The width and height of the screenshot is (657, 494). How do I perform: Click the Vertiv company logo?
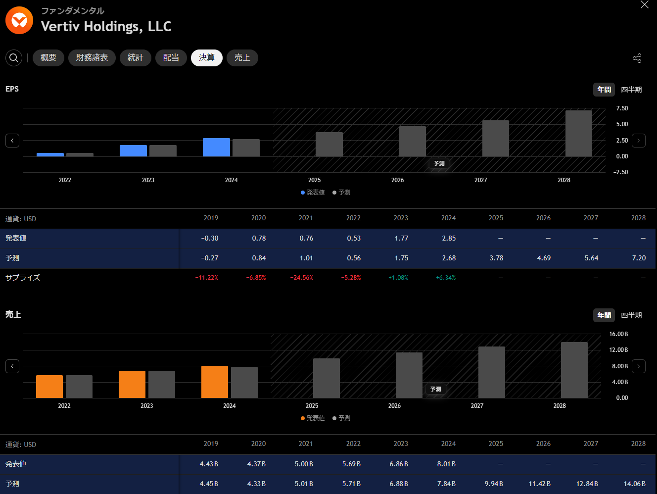pos(19,20)
